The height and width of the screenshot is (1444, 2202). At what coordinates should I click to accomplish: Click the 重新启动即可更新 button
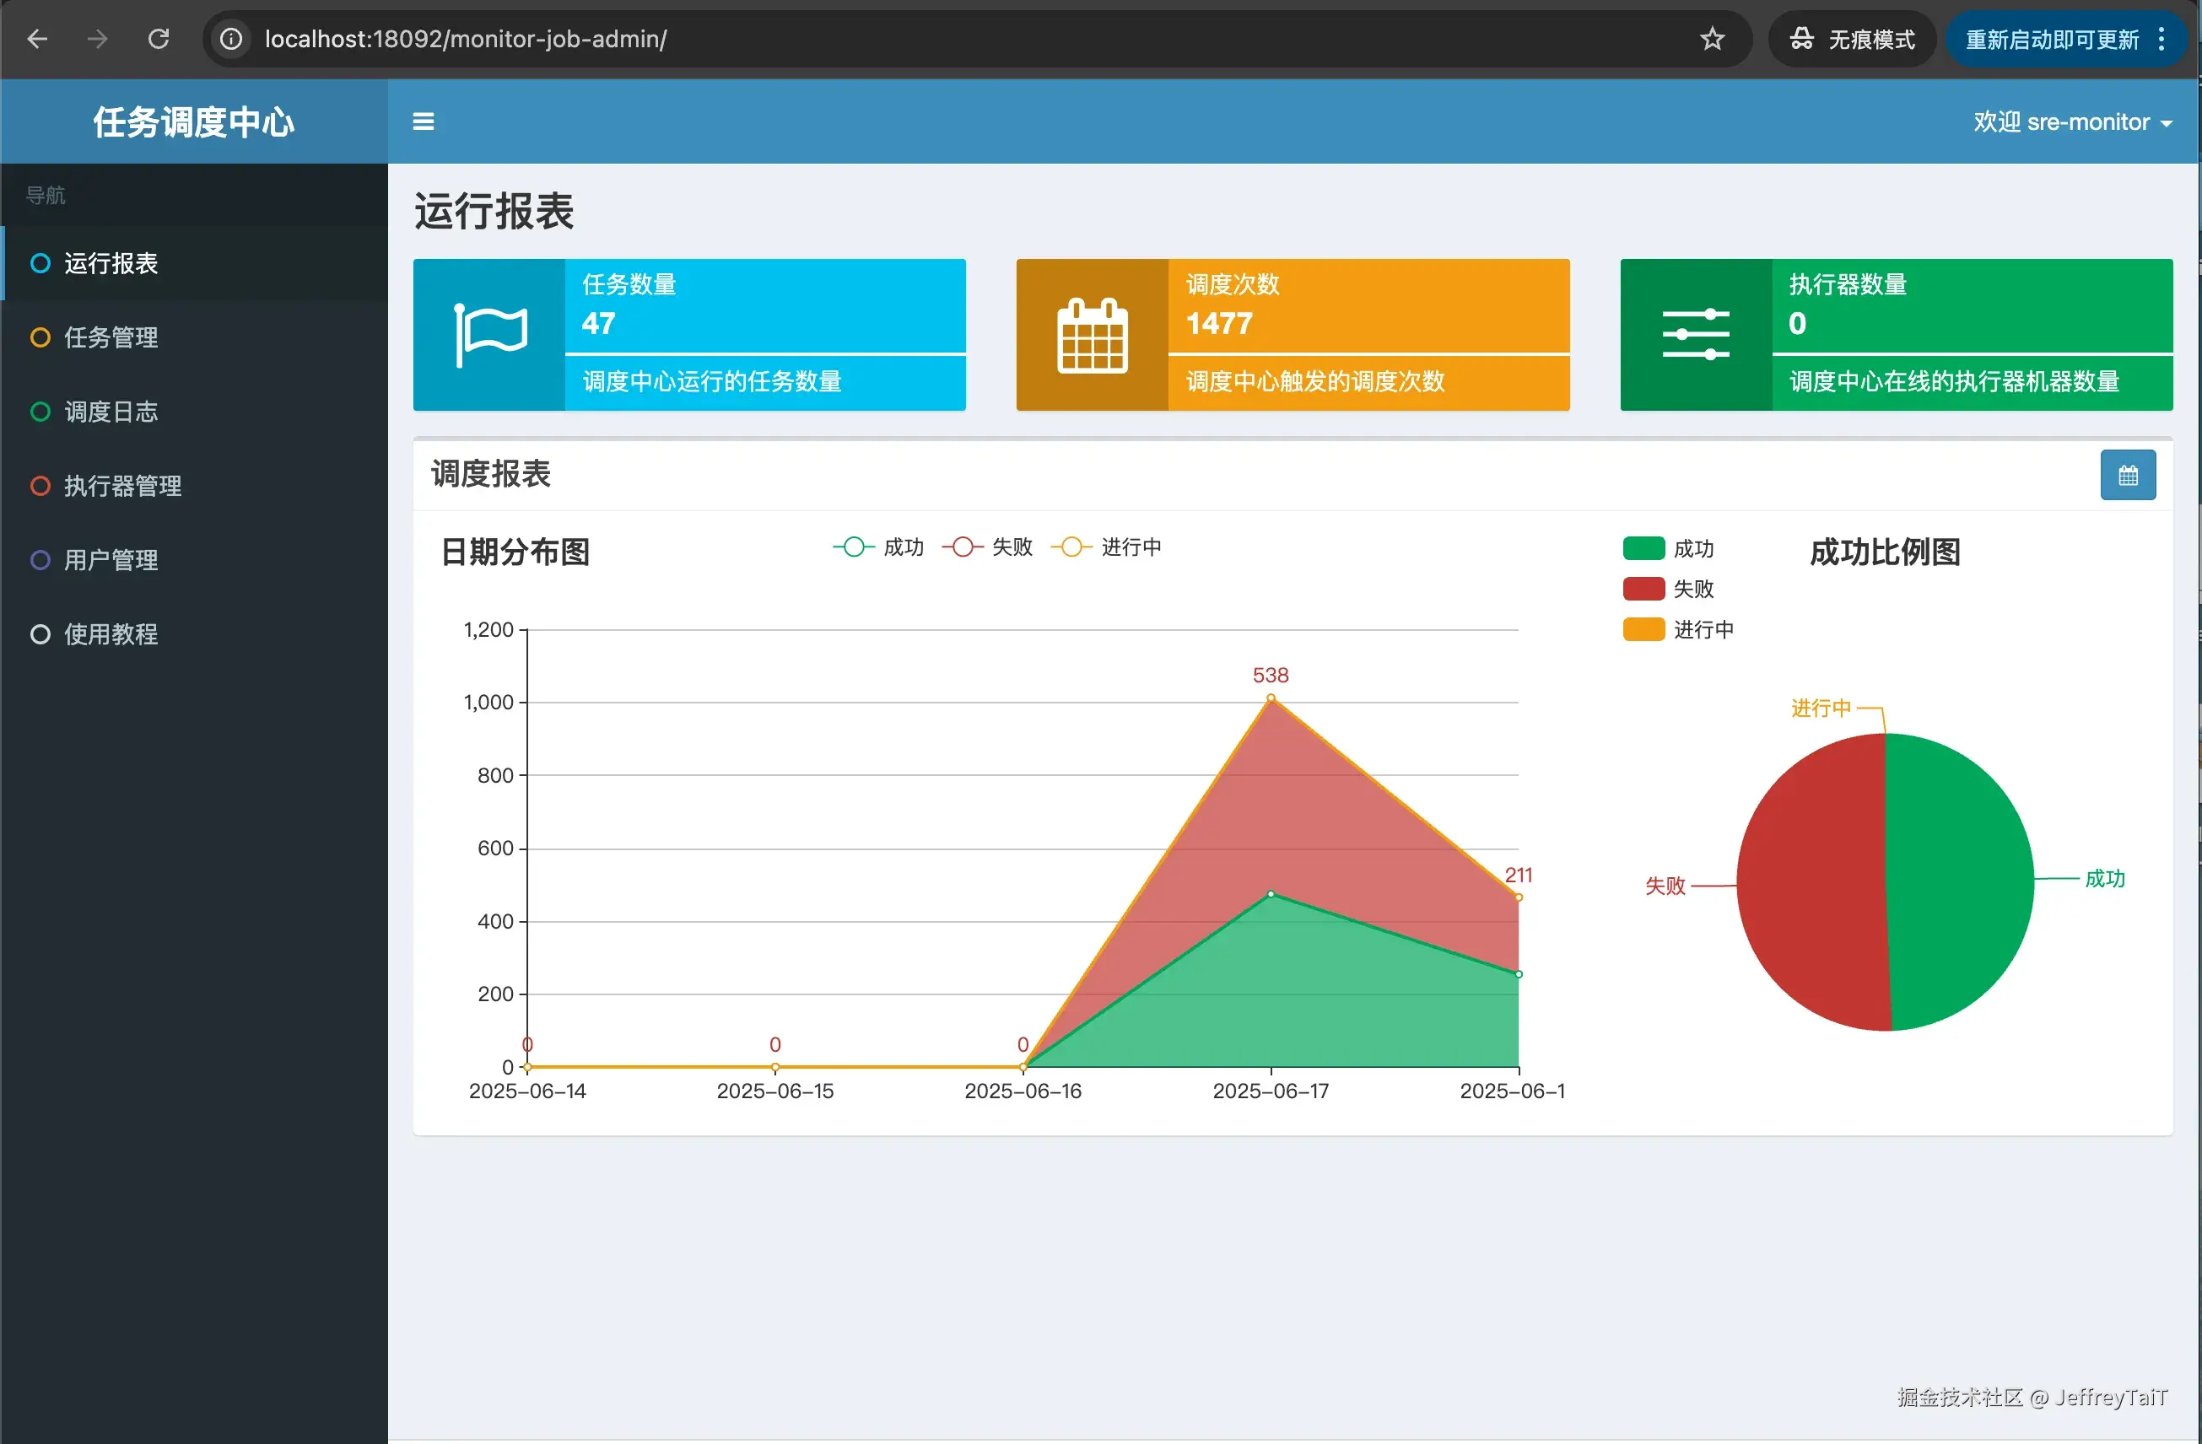click(x=2051, y=39)
